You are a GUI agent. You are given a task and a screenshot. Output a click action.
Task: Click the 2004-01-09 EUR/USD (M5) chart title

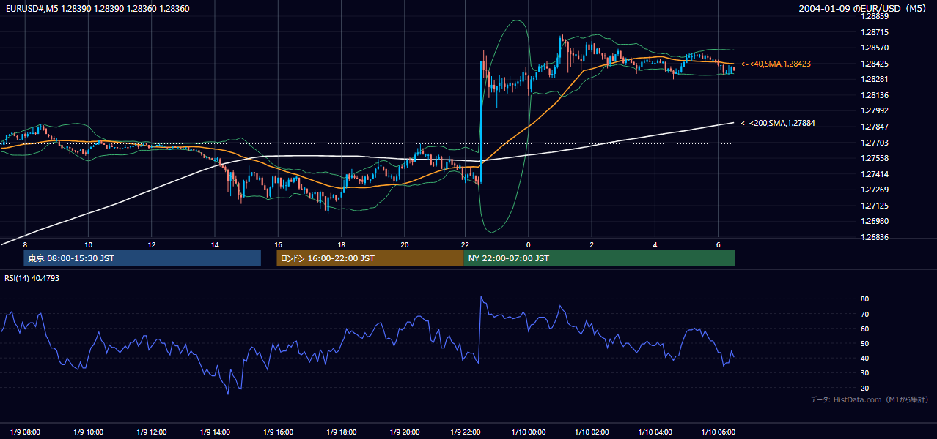pos(864,8)
